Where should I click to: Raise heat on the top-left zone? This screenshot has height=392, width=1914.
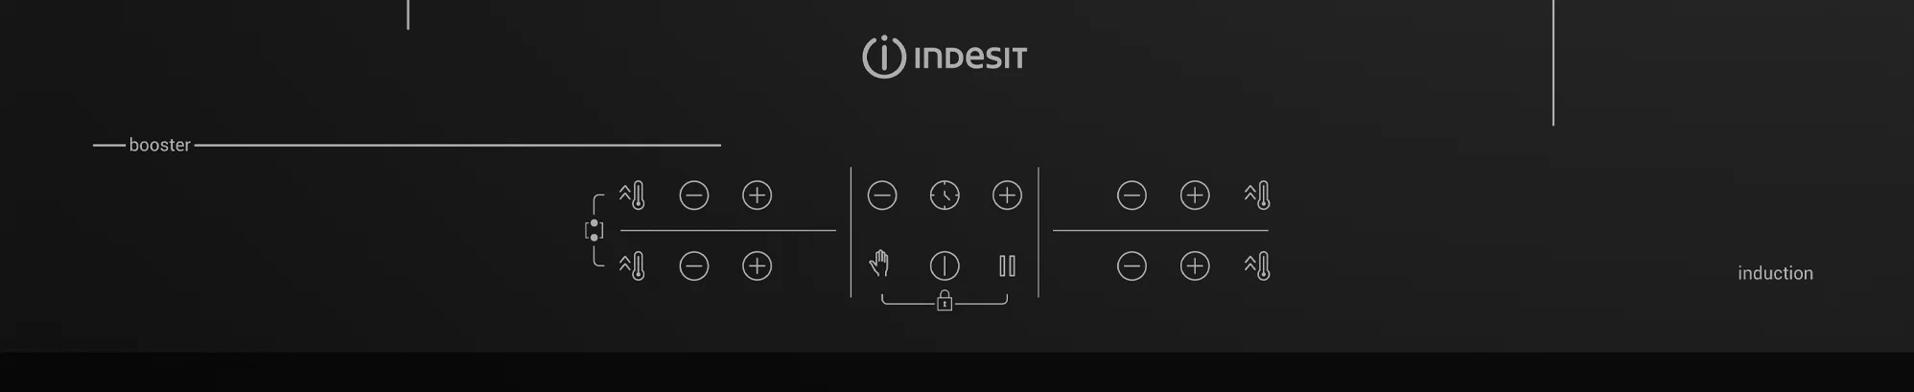click(758, 196)
